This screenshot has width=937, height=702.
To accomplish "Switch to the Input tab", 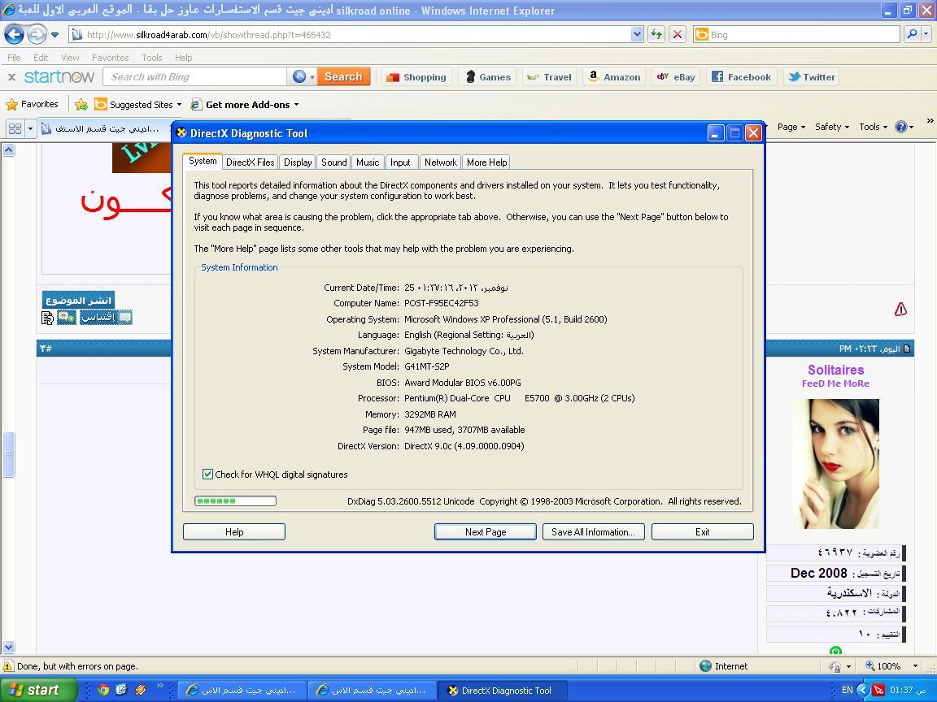I will (x=400, y=162).
